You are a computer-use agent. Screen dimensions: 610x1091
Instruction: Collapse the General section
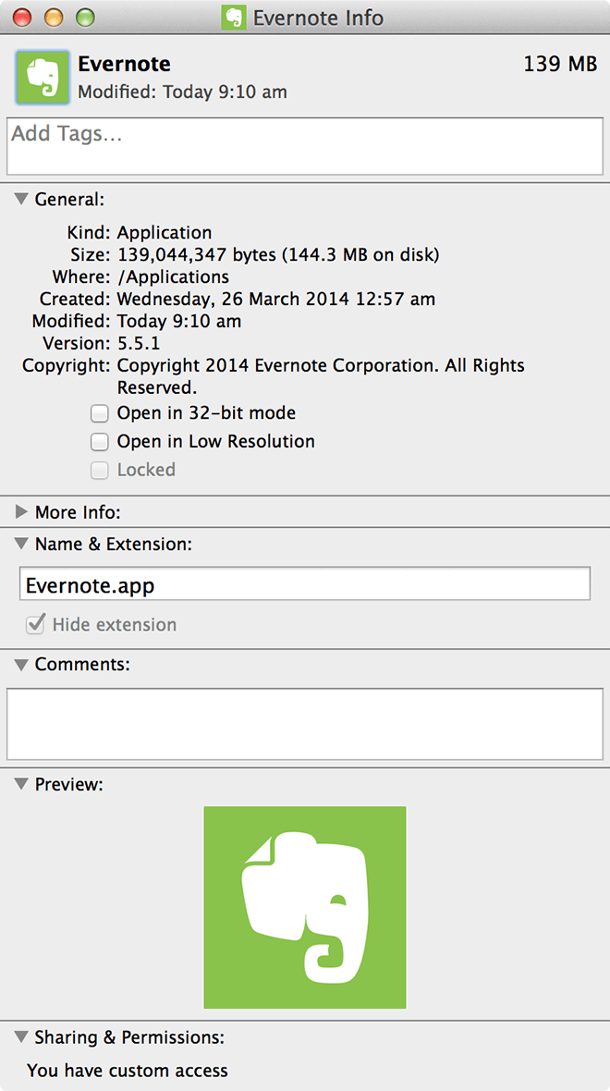[x=21, y=200]
